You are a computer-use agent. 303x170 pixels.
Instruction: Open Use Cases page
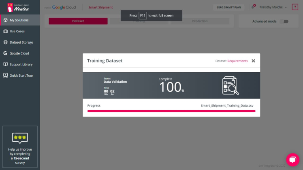pos(20,31)
